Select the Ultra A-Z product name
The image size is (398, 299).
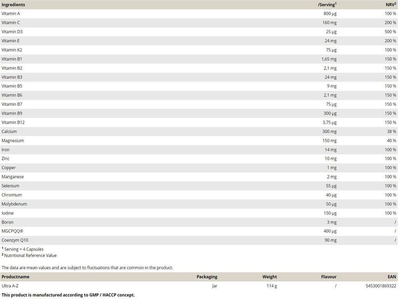click(10, 286)
